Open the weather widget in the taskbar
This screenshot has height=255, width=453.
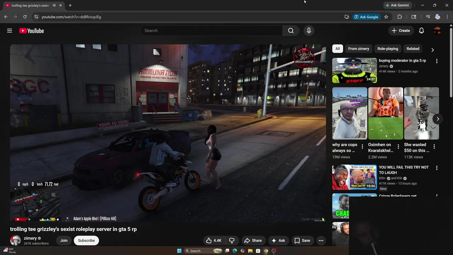(x=10, y=251)
